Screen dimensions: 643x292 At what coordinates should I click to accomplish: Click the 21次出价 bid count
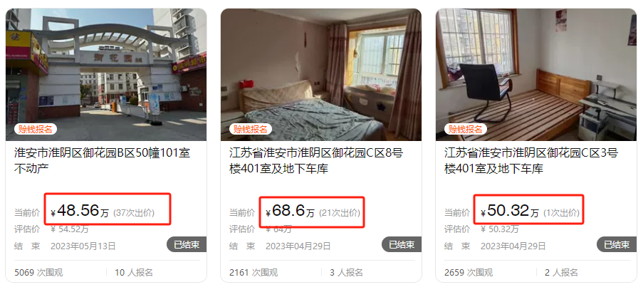pos(340,213)
